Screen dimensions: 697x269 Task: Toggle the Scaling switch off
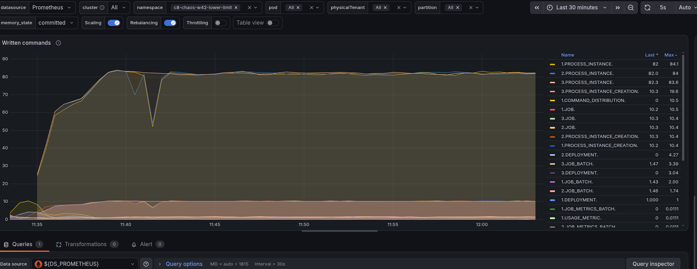point(114,23)
